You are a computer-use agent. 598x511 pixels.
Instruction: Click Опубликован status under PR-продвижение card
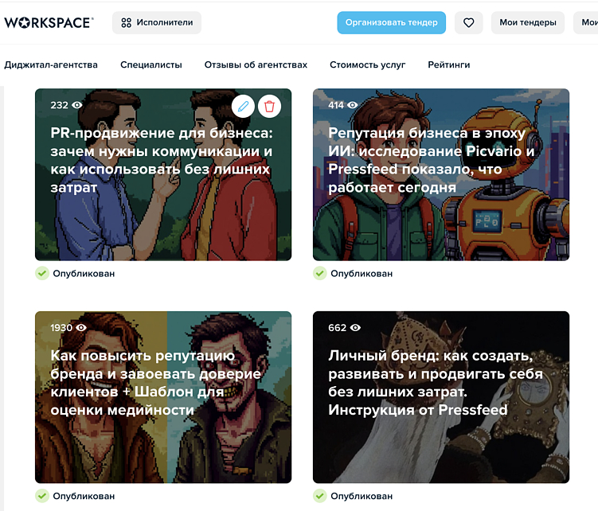(x=84, y=274)
